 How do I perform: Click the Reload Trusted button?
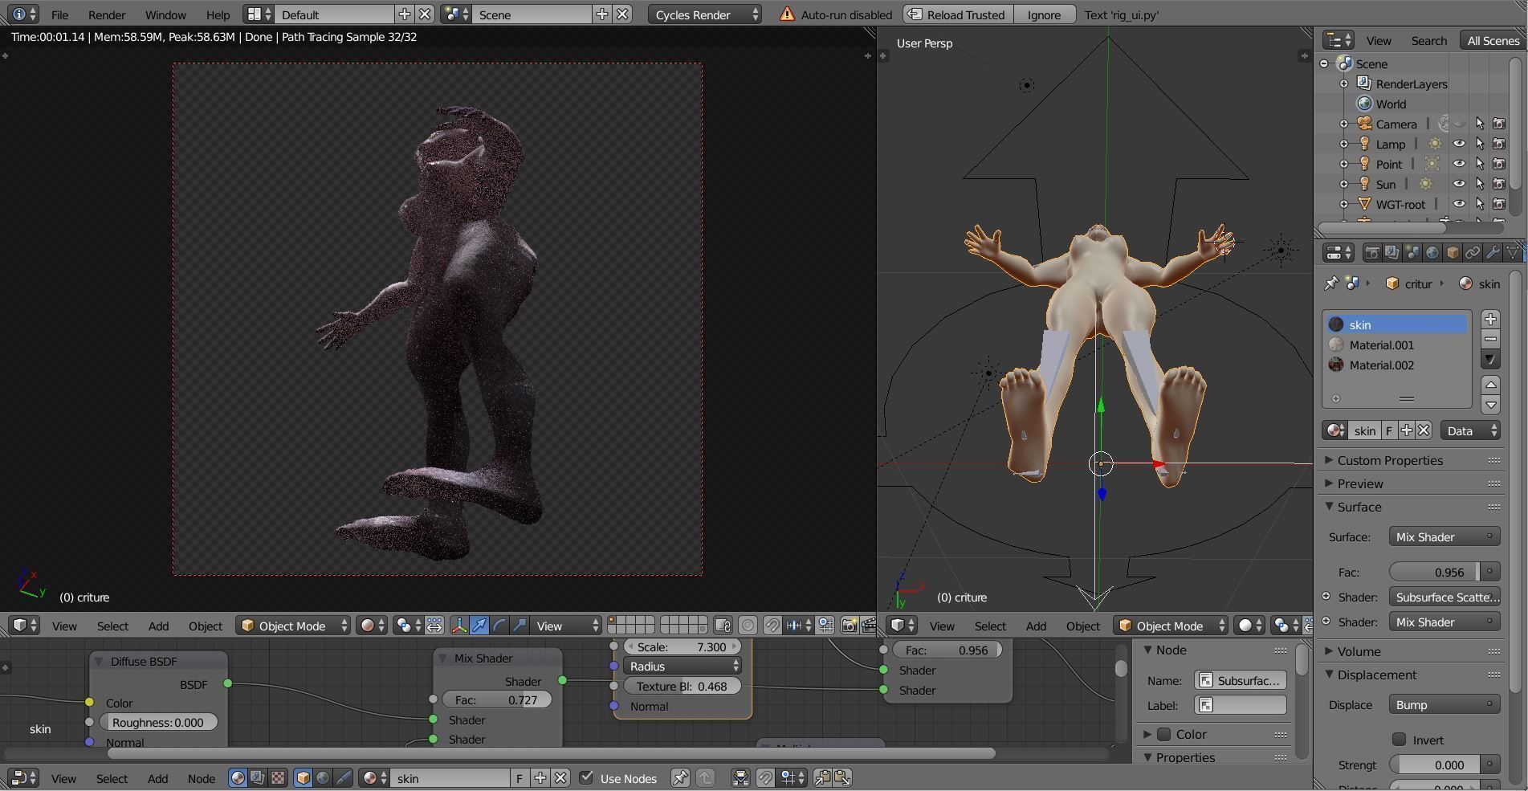[958, 14]
